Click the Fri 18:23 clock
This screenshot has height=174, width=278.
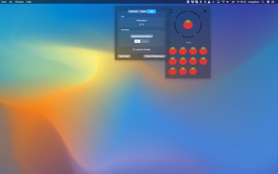click(241, 2)
